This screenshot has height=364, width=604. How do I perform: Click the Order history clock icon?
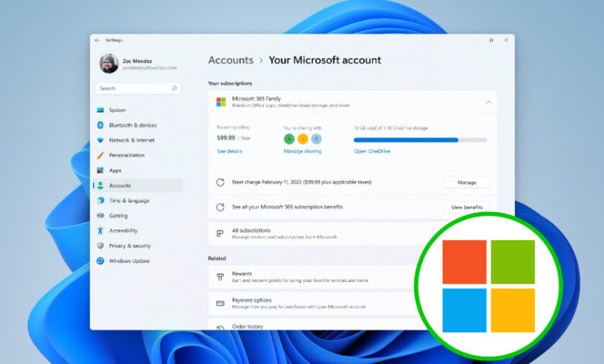pyautogui.click(x=221, y=328)
